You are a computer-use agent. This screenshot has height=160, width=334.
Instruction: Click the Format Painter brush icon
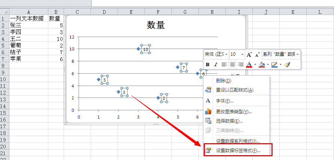(x=287, y=64)
